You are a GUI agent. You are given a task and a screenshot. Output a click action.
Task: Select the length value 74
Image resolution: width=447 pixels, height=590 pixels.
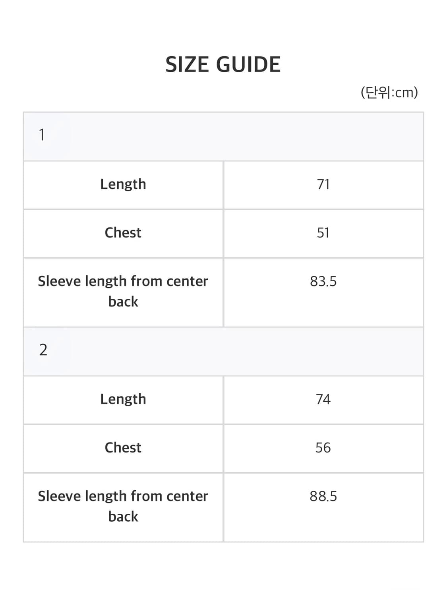point(323,399)
